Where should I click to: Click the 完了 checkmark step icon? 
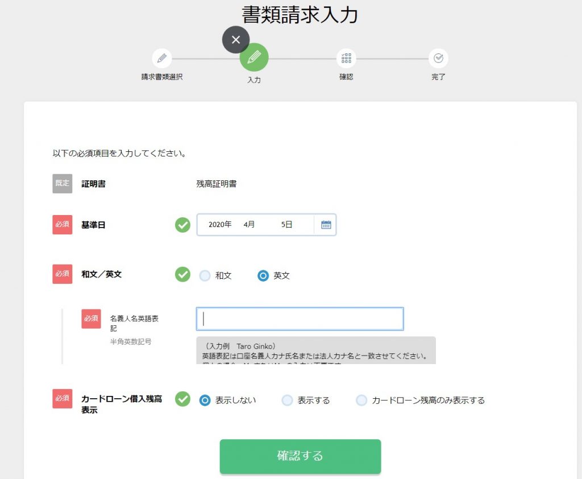point(438,58)
